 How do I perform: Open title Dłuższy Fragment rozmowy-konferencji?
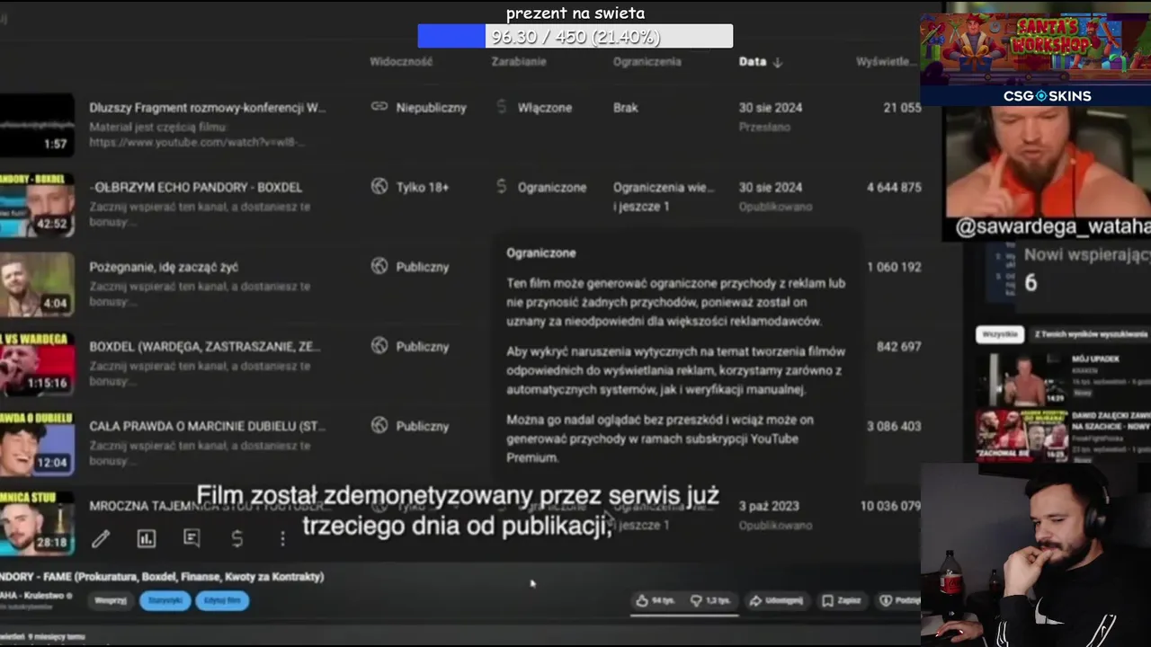[208, 107]
